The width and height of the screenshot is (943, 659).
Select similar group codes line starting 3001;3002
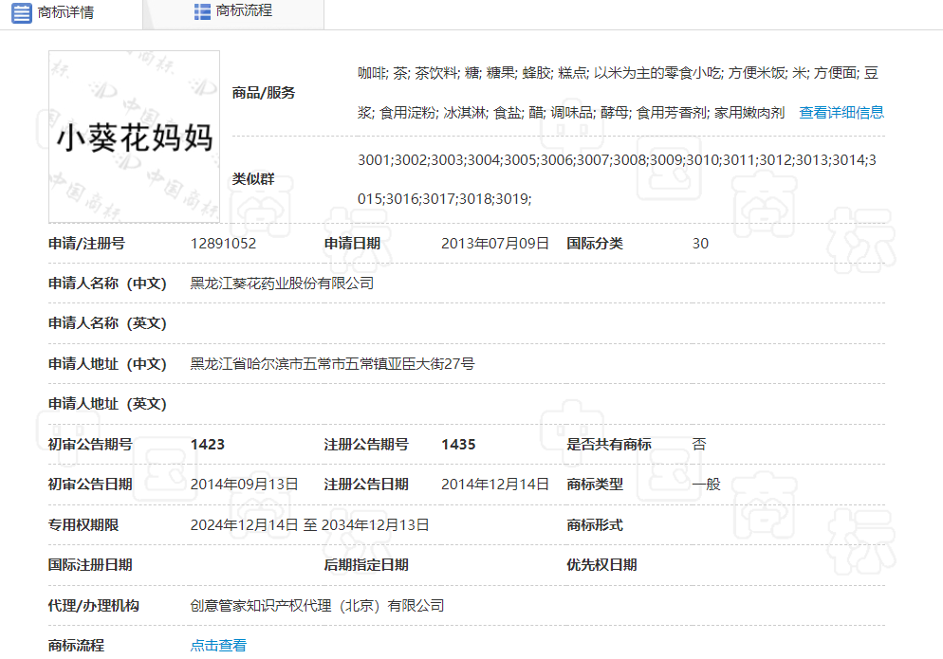tap(617, 160)
